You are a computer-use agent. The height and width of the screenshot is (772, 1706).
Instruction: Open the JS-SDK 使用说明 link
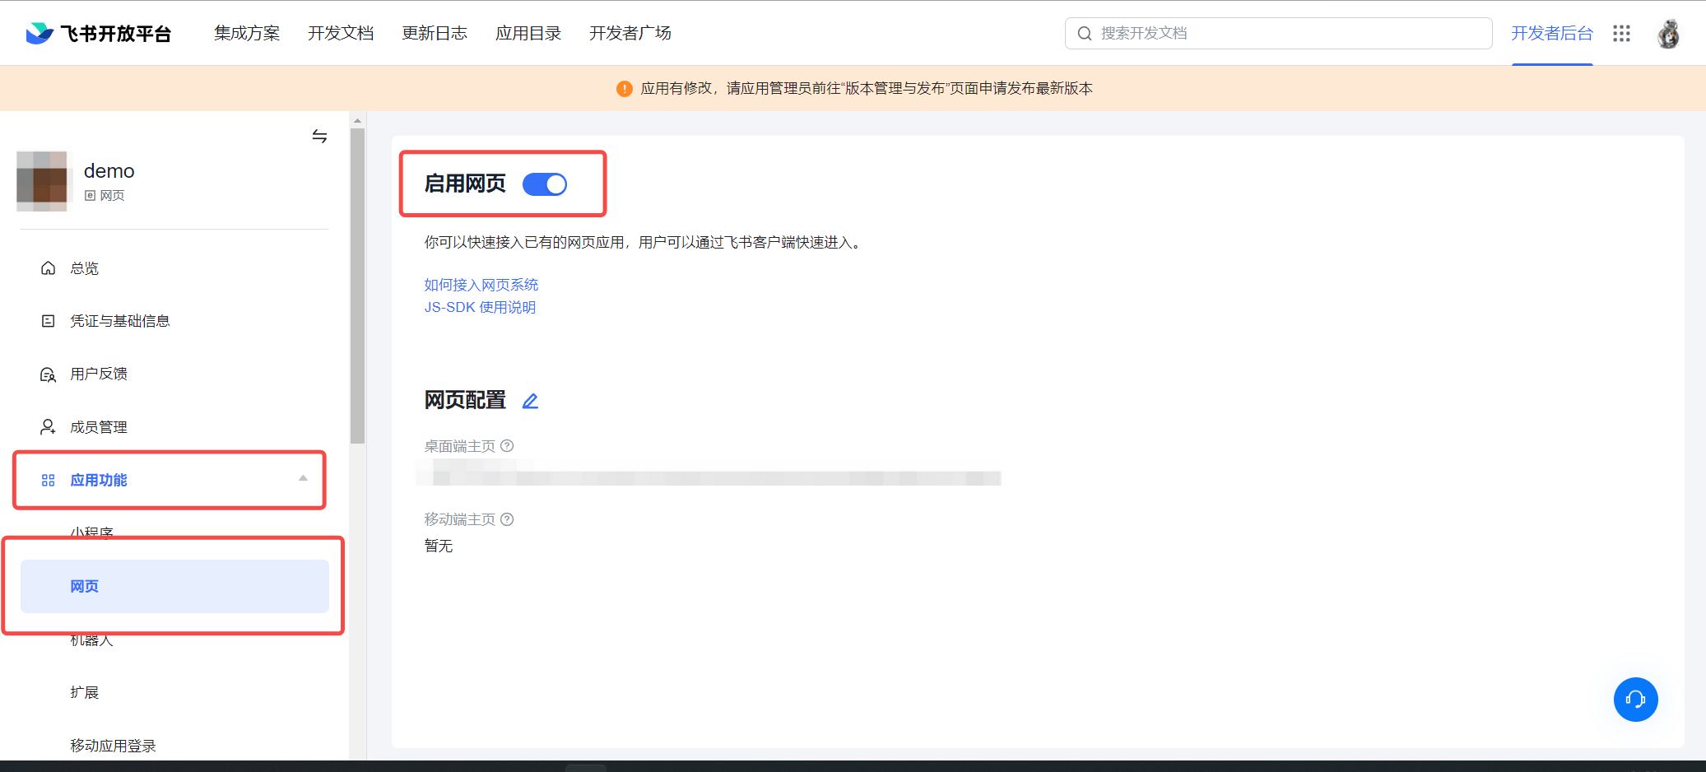(x=480, y=307)
